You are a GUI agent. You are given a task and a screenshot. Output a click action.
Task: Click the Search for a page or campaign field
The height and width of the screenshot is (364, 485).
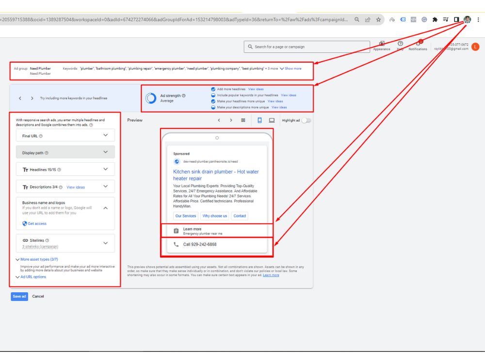tap(307, 47)
